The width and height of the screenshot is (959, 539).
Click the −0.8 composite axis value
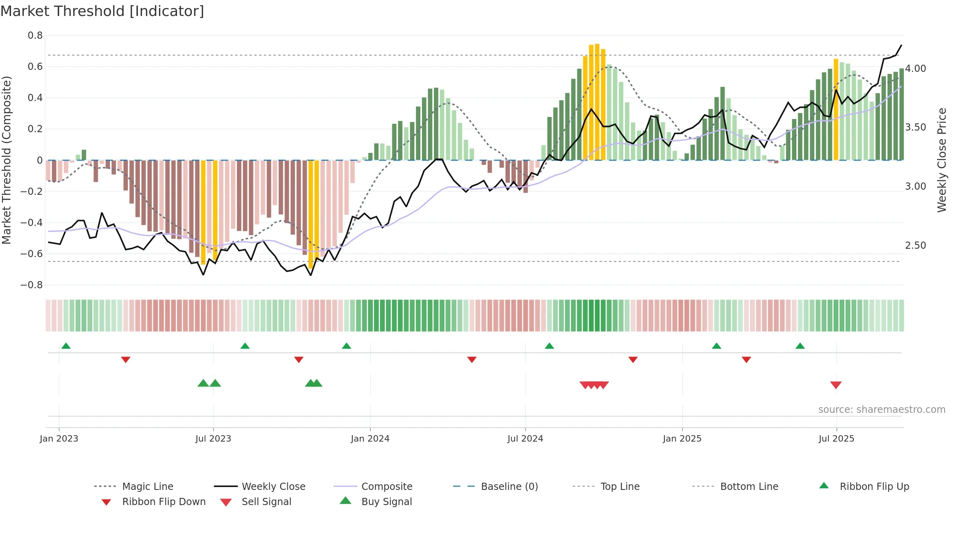click(x=32, y=285)
